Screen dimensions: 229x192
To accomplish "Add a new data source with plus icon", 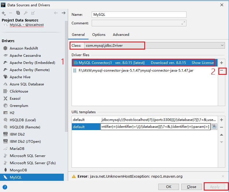I will pos(3,13).
